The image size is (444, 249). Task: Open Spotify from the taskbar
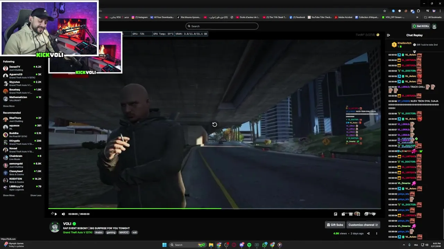pyautogui.click(x=249, y=245)
